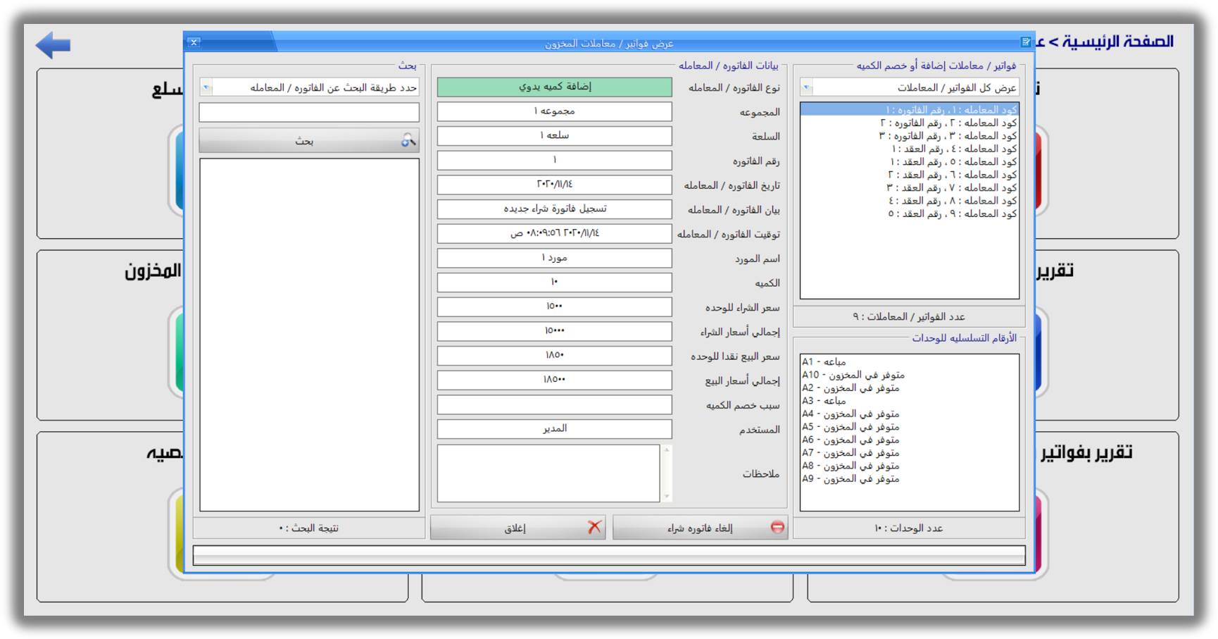Click the نتيجة البحث : ٠ result text
This screenshot has height=639, width=1218.
coord(309,528)
